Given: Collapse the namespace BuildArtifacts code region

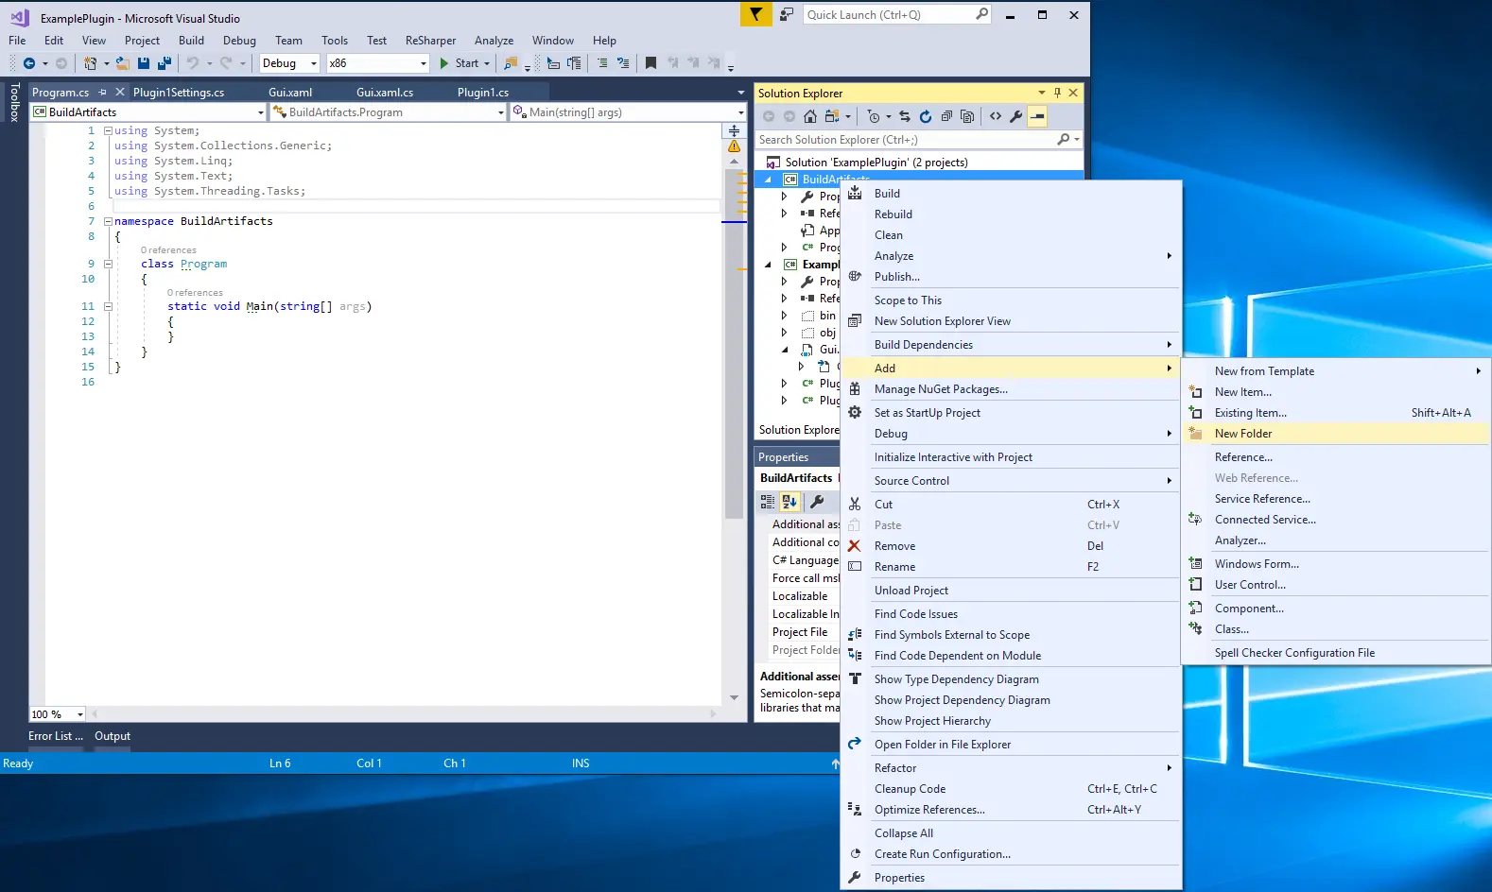Looking at the screenshot, I should pos(108,221).
